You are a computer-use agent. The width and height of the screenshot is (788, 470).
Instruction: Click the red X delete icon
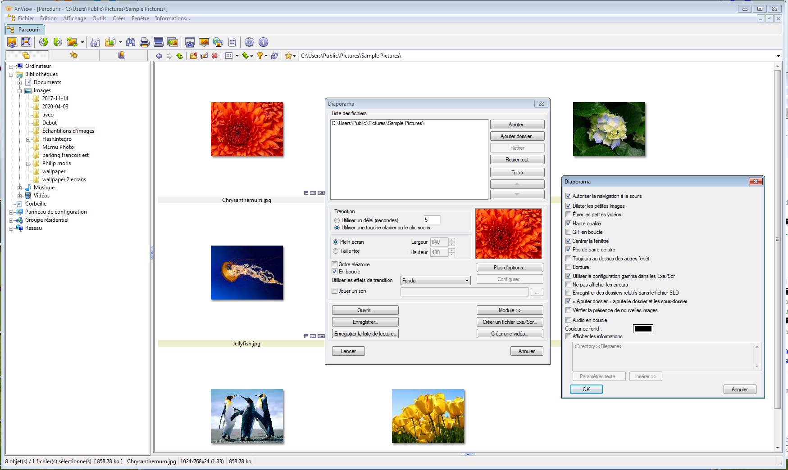point(215,56)
